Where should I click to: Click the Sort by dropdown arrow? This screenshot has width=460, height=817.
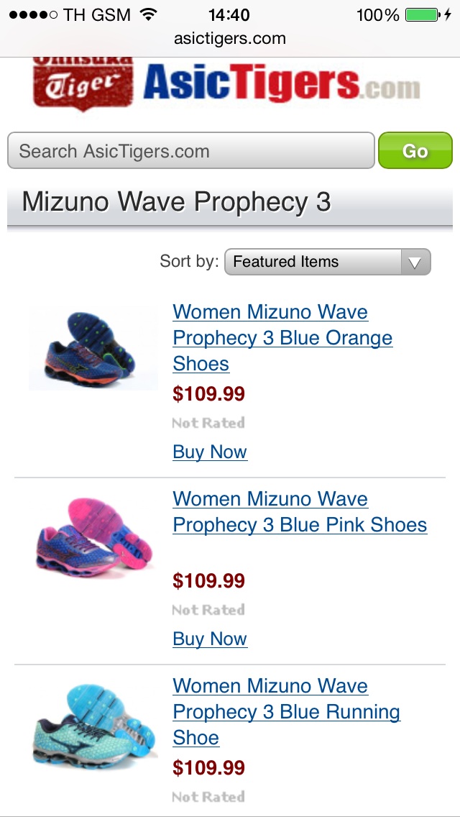click(415, 263)
